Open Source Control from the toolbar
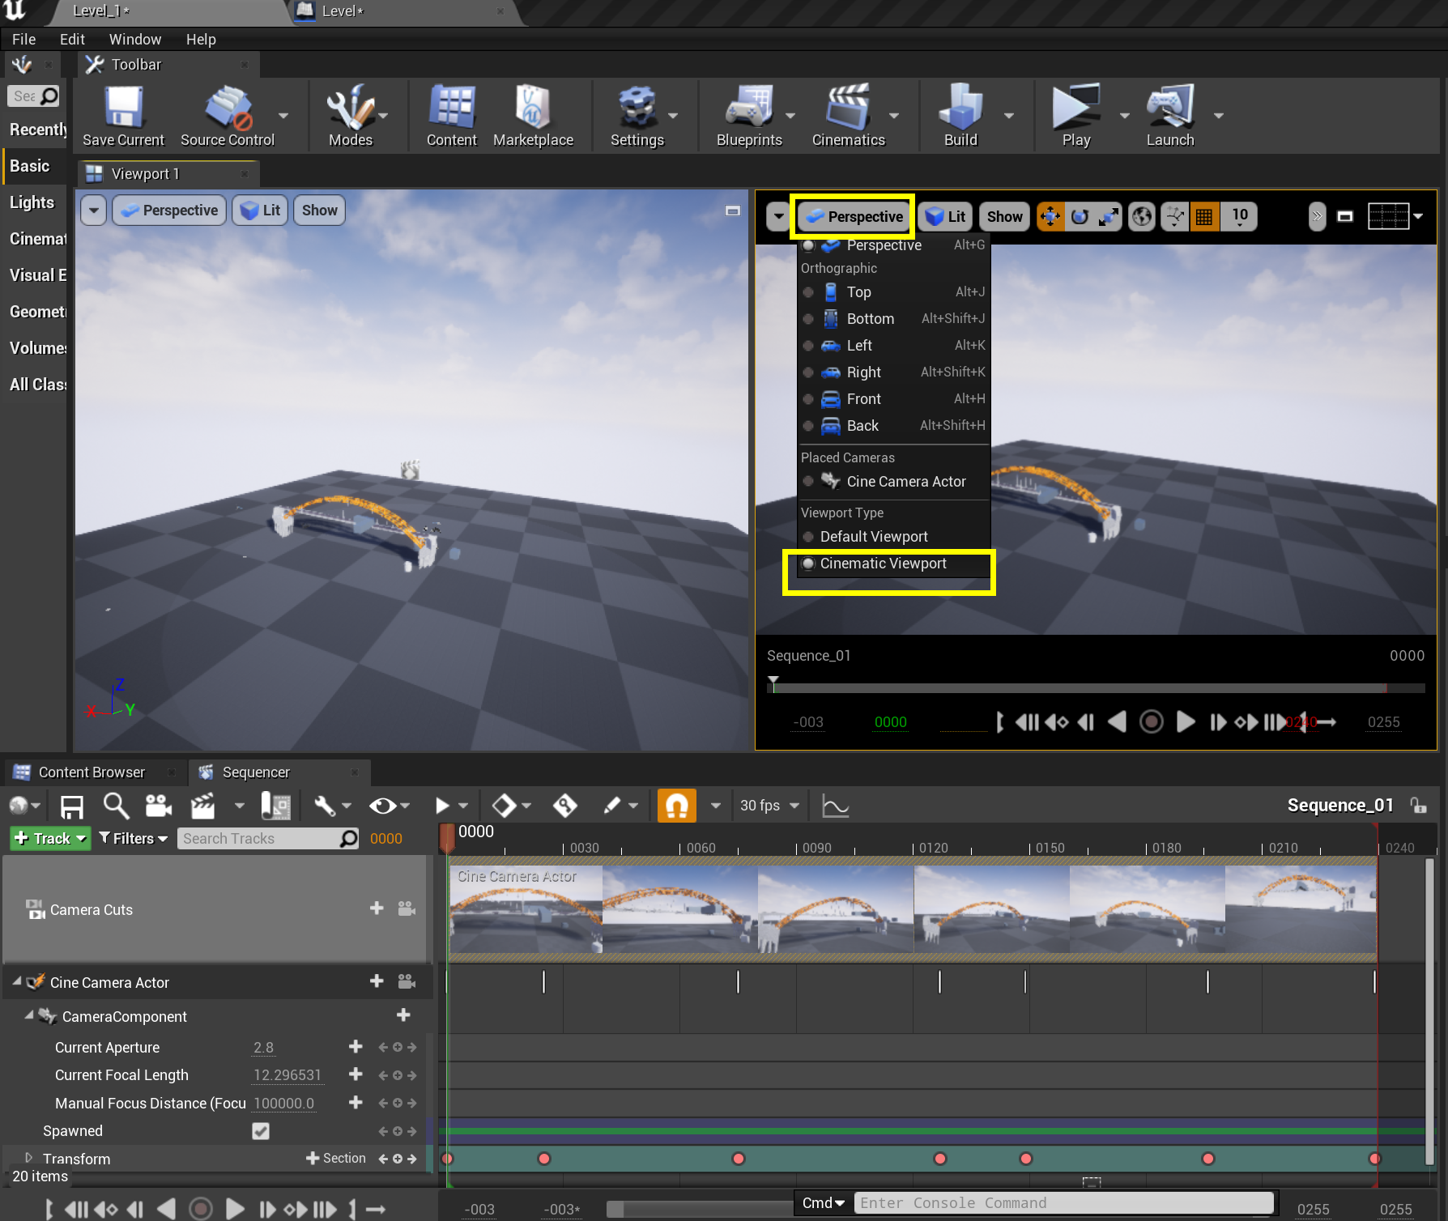Viewport: 1448px width, 1221px height. [x=228, y=116]
